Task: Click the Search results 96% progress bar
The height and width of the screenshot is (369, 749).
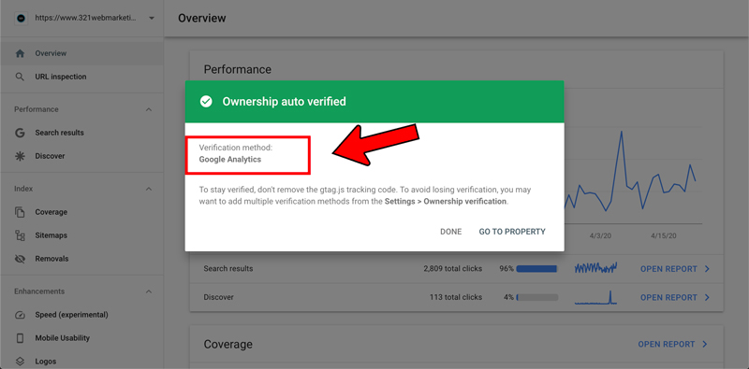Action: (536, 269)
